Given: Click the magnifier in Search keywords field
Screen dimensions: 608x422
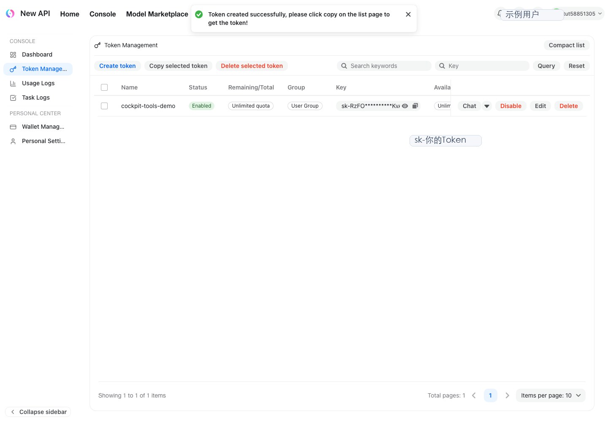Looking at the screenshot, I should (x=344, y=66).
